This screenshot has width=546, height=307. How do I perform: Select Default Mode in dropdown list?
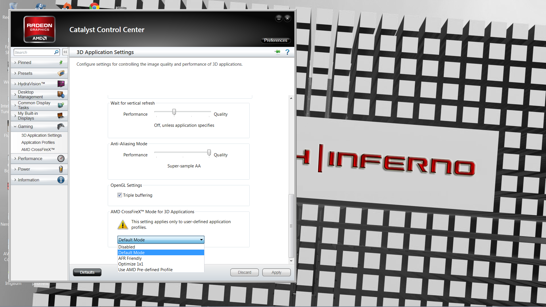[x=161, y=252]
